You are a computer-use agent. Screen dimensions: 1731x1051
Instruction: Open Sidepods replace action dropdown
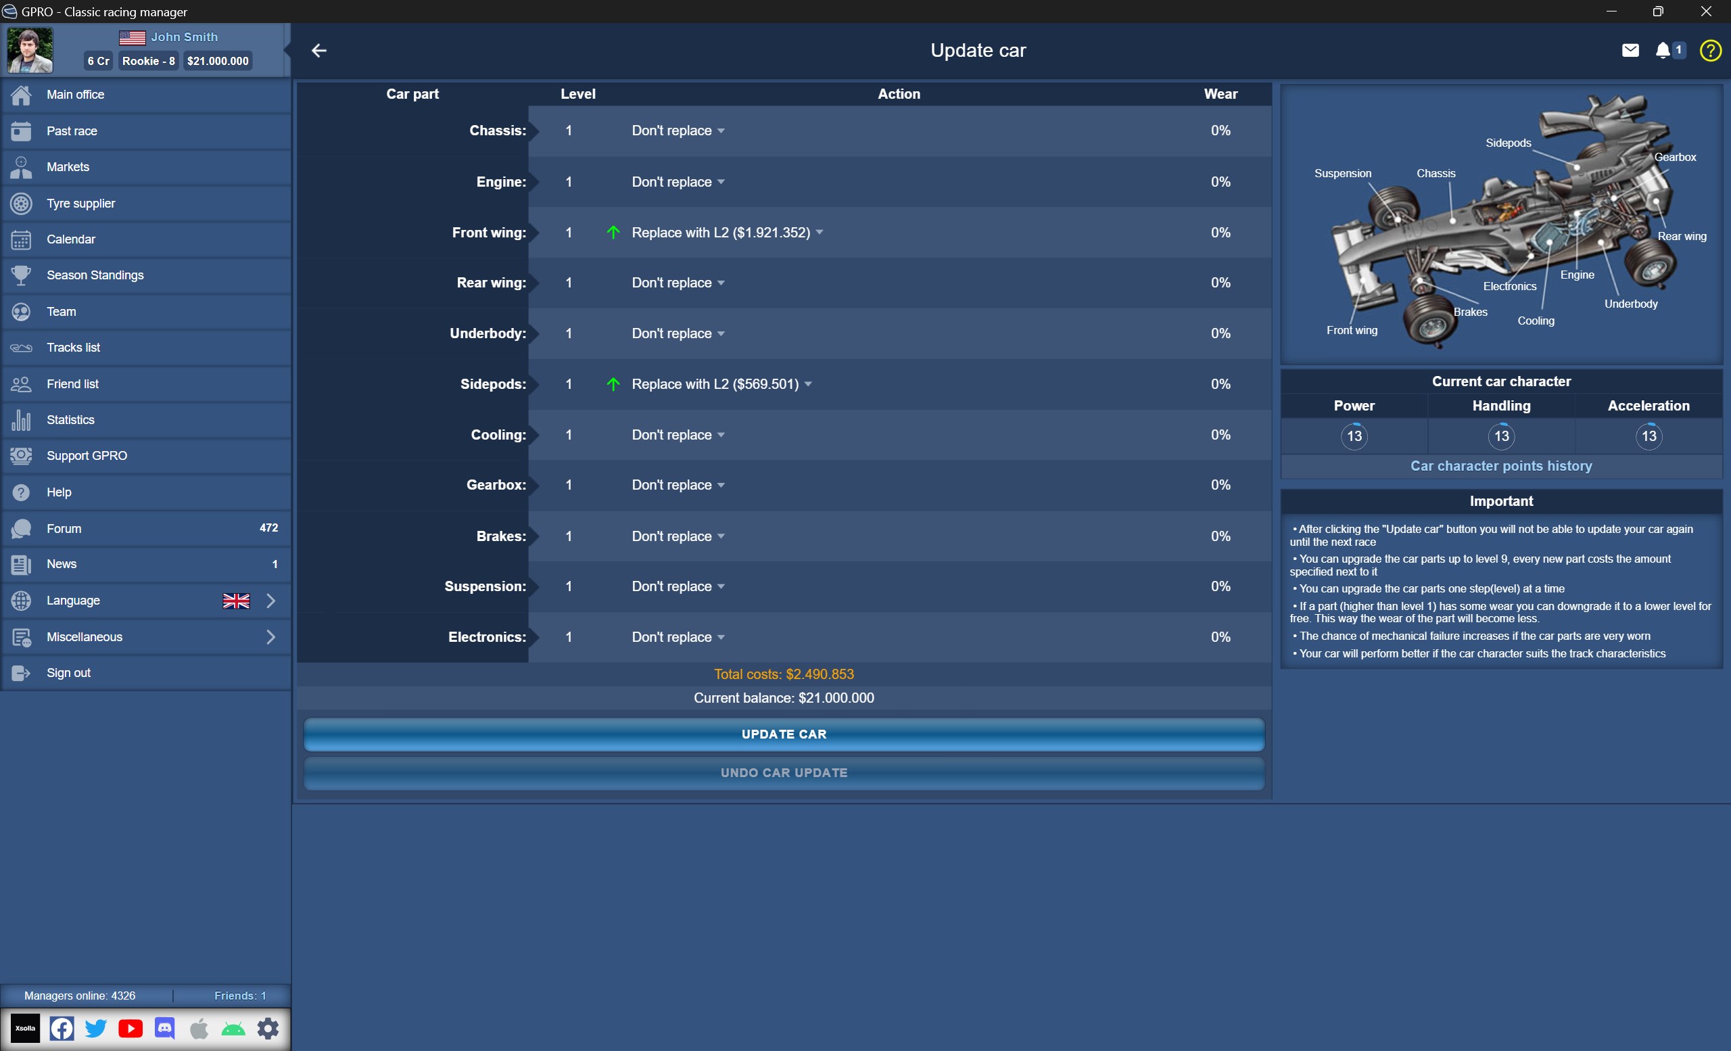pos(721,384)
